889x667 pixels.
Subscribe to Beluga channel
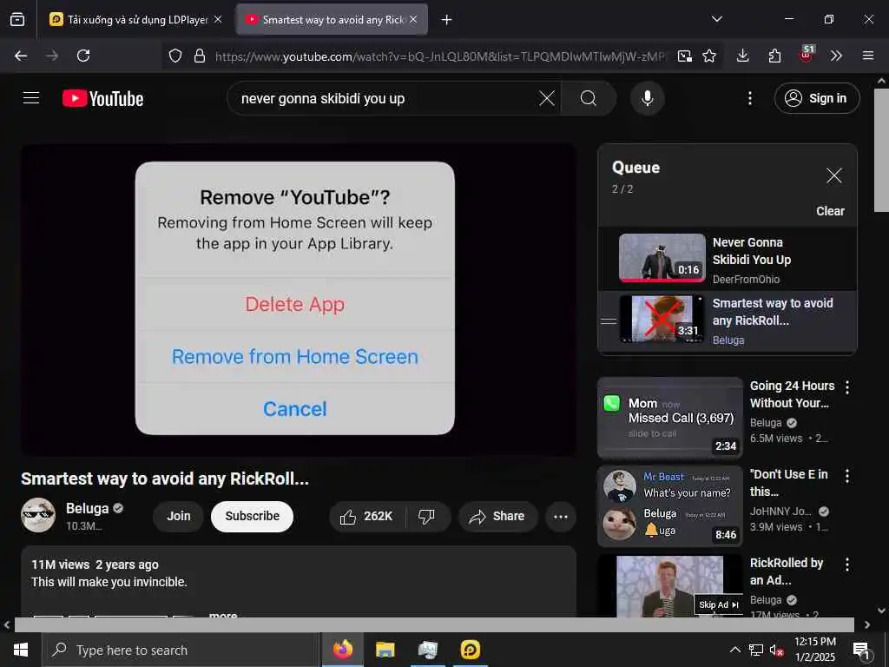[253, 516]
